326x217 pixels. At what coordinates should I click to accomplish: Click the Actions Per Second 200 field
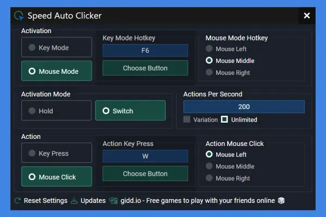[244, 107]
